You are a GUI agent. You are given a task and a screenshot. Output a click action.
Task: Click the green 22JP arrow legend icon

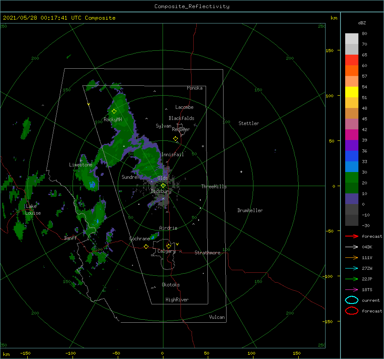click(352, 279)
